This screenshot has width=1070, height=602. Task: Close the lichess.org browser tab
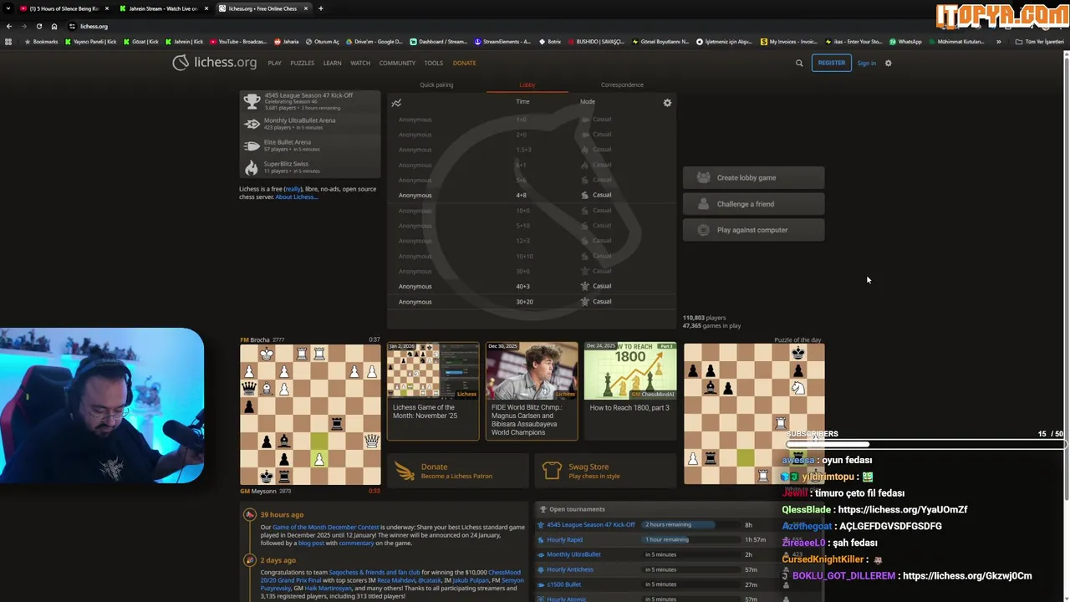(x=305, y=8)
